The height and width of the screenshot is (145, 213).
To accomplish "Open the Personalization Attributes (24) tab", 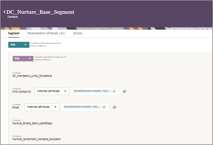I will pyautogui.click(x=46, y=33).
